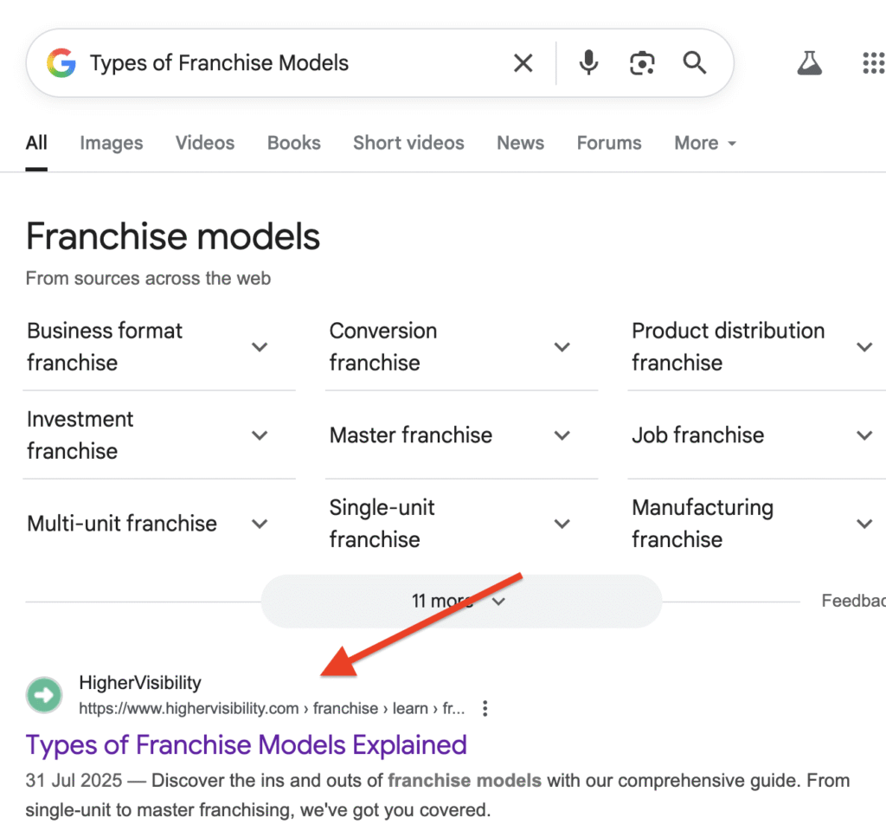Expand Master franchise item
The image size is (886, 837).
tap(562, 435)
